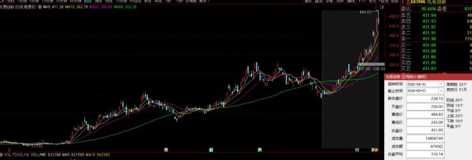Select the 月线 monthly period tab
The image size is (472, 160).
pyautogui.click(x=109, y=1)
